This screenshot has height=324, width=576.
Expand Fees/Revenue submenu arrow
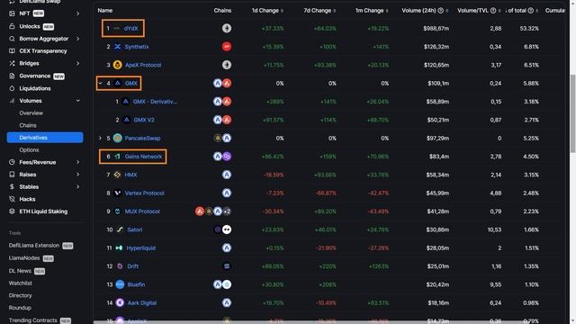pos(78,162)
